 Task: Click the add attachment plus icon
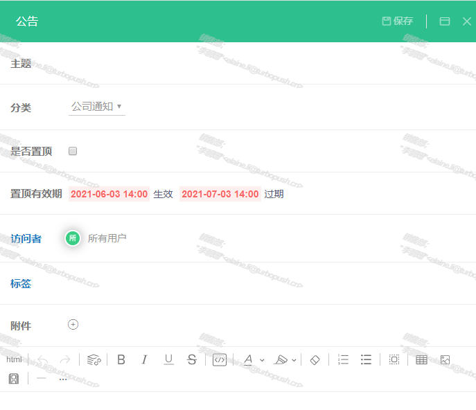[73, 325]
